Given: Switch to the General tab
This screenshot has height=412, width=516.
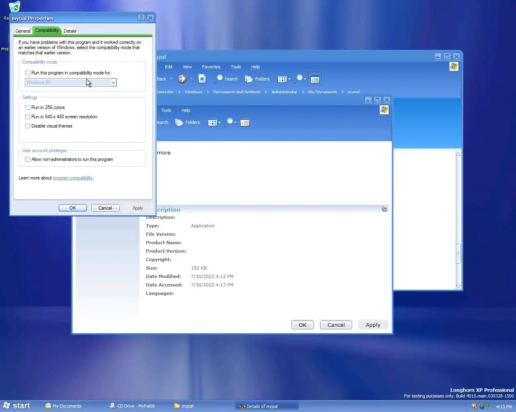Looking at the screenshot, I should pyautogui.click(x=23, y=31).
